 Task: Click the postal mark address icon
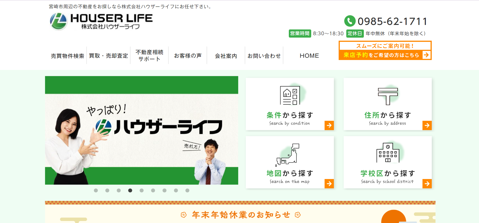pos(388,96)
